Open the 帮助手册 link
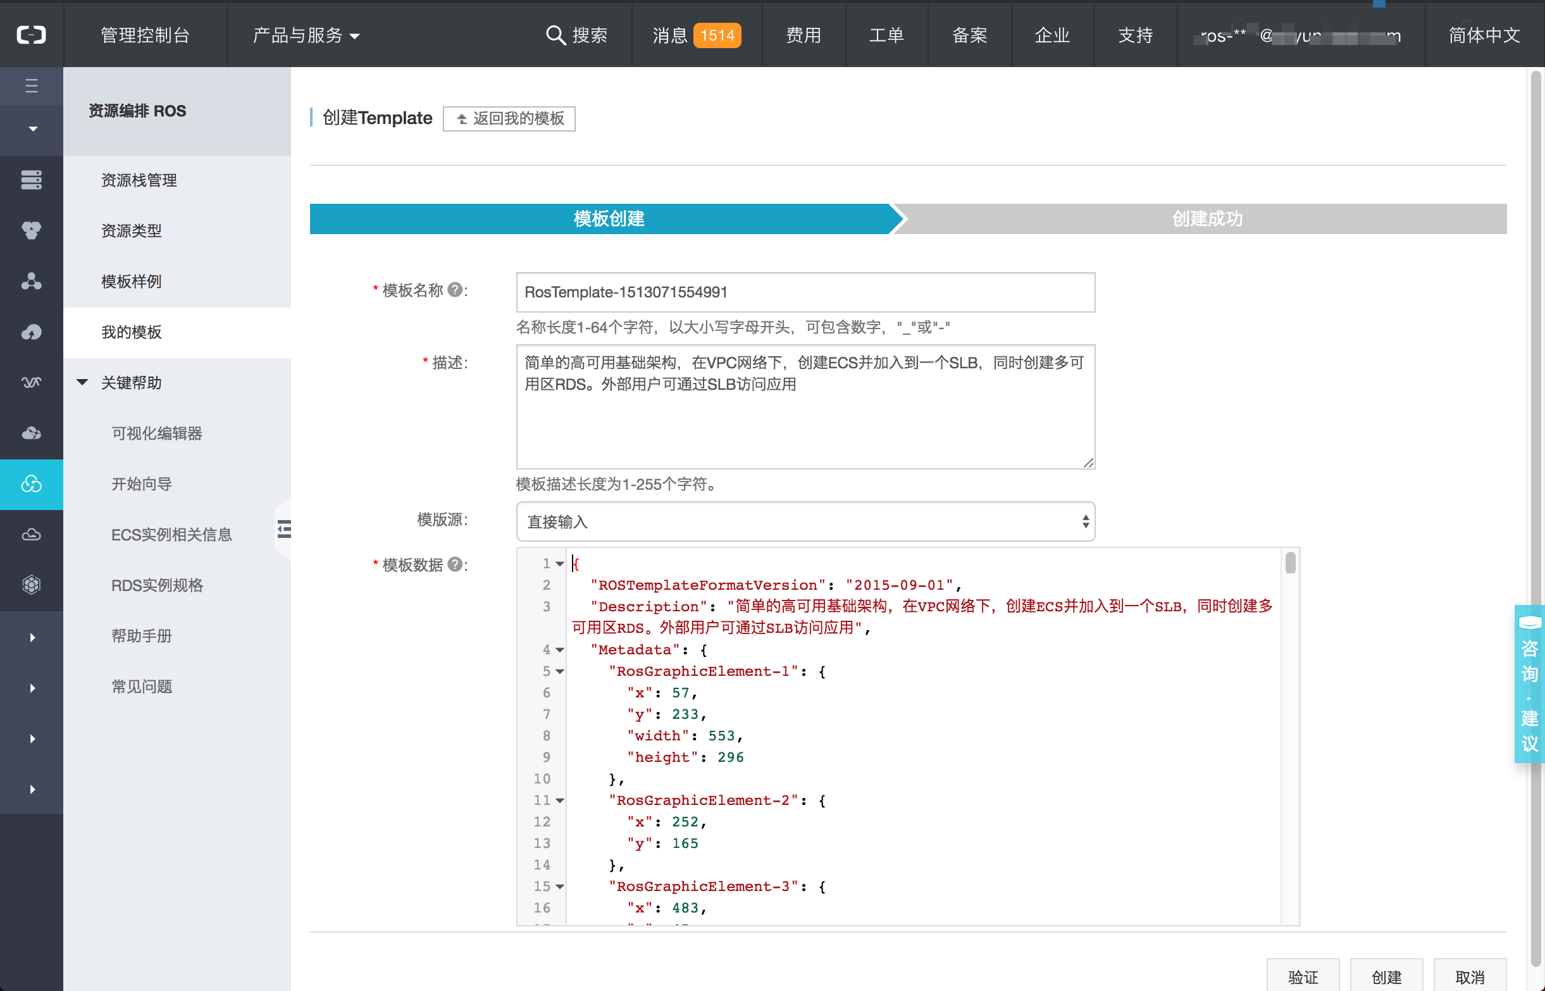This screenshot has height=991, width=1545. click(142, 636)
